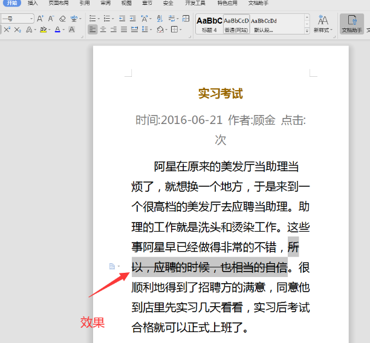Expand the line spacing dropdown arrow

(151, 30)
